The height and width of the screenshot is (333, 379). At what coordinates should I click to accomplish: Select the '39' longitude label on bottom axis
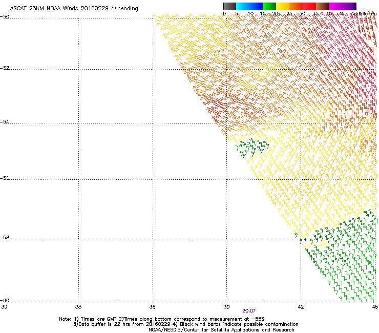pos(226,307)
